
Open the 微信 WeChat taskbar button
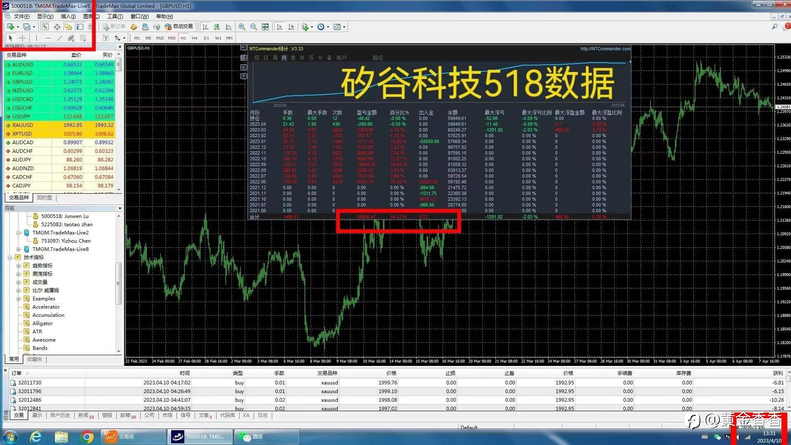(267, 437)
